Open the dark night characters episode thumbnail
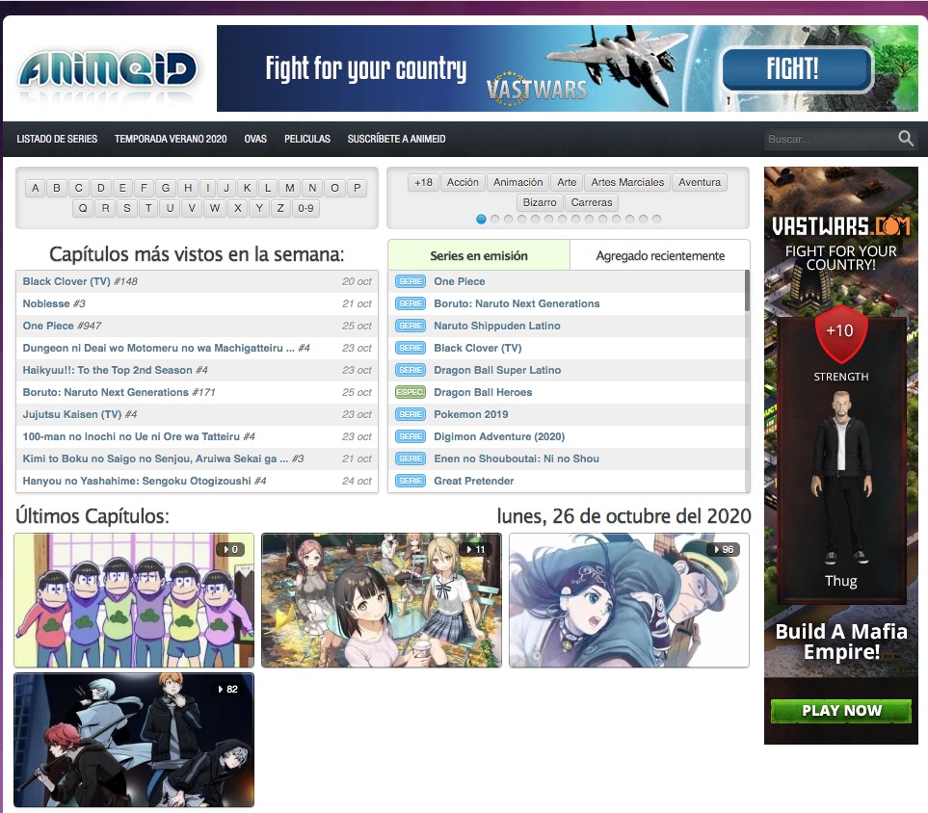 [x=134, y=740]
